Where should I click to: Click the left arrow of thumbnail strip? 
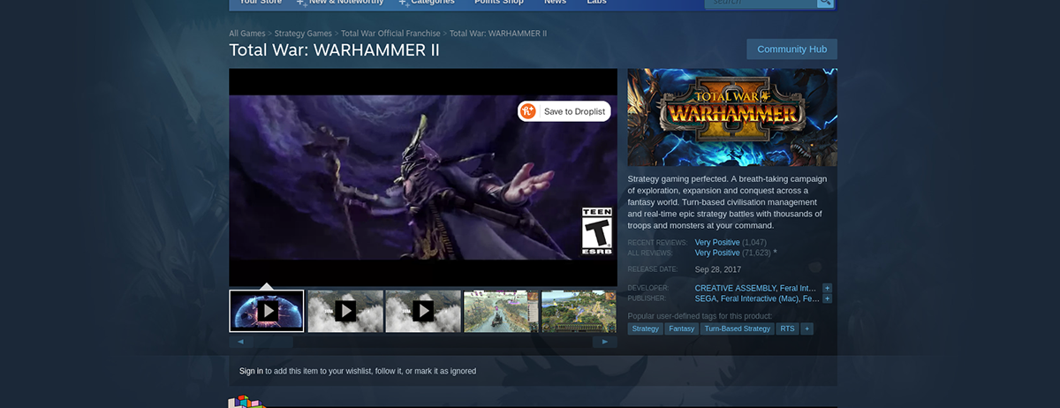click(240, 342)
